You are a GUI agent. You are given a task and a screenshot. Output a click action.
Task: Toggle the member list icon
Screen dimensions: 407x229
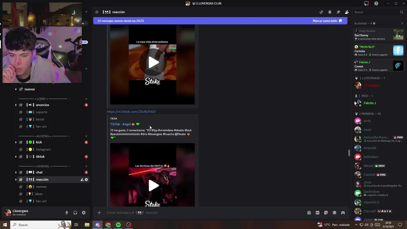pos(347,12)
